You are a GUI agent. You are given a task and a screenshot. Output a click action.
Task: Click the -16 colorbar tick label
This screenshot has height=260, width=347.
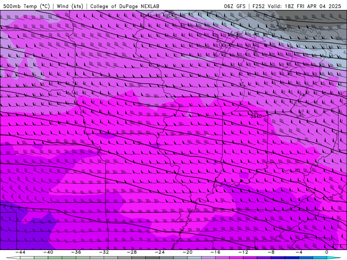coord(216,252)
